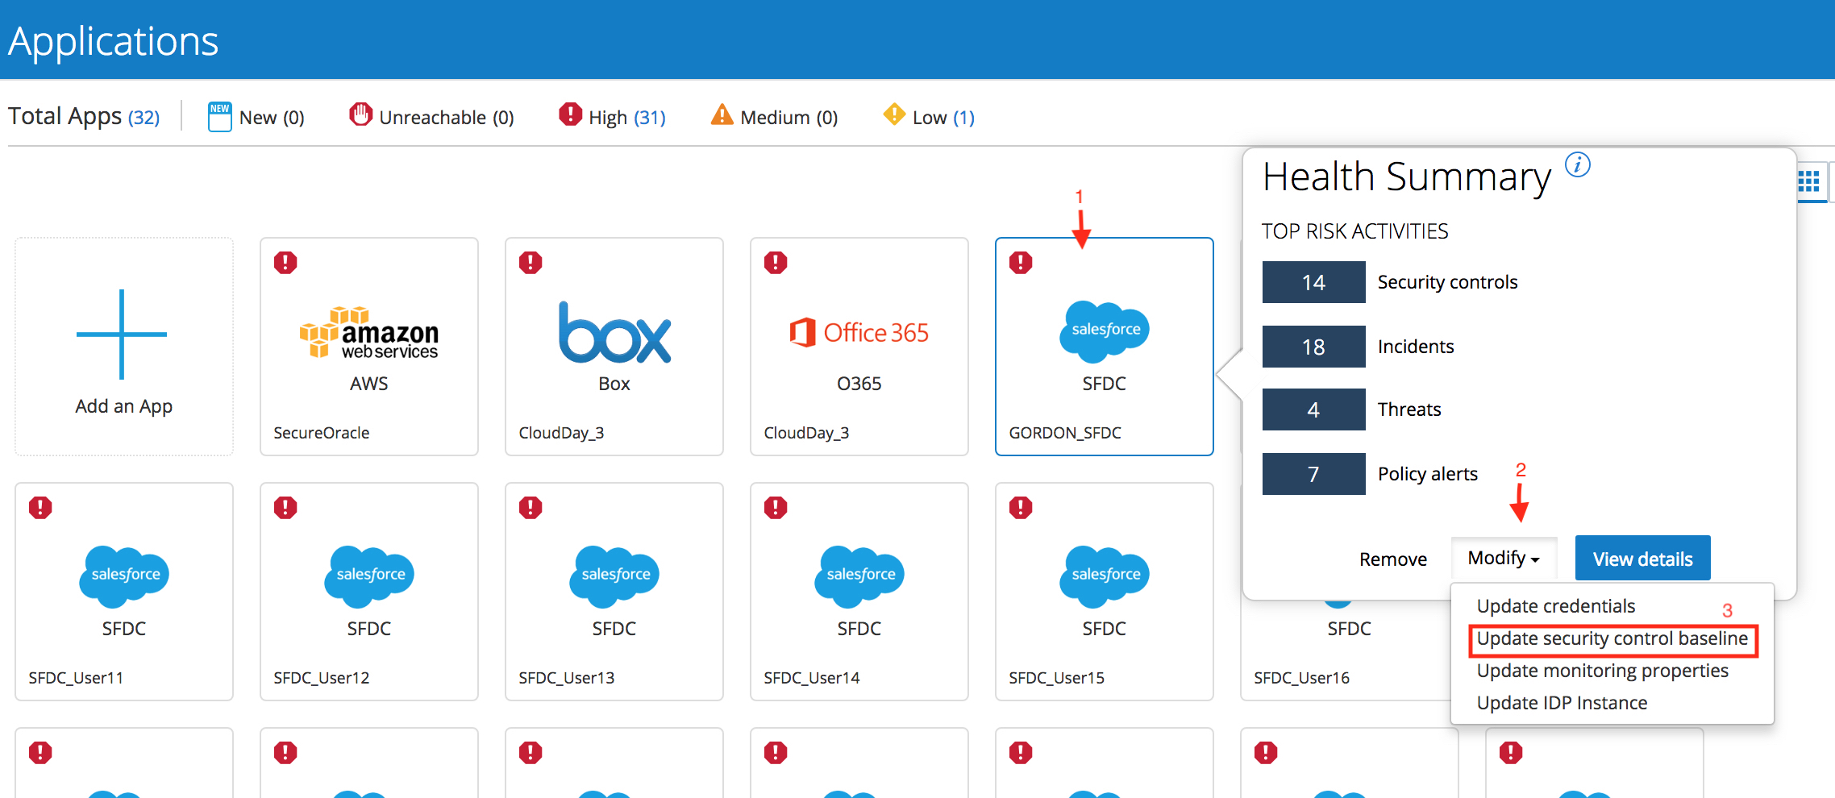Open the 7 Policy alerts count
Image resolution: width=1835 pixels, height=798 pixels.
click(x=1313, y=474)
